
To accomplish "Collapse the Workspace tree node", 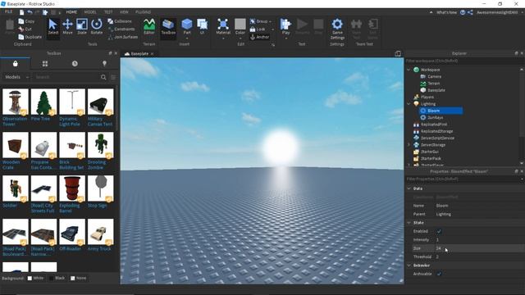I will 409,70.
